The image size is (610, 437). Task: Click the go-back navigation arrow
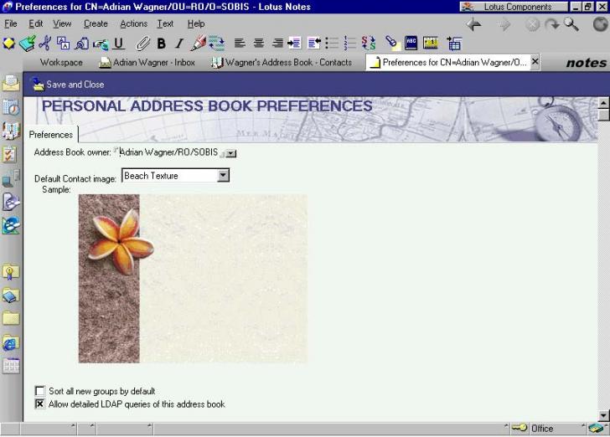(474, 24)
